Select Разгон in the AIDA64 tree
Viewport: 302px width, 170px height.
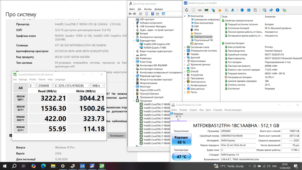198,33
